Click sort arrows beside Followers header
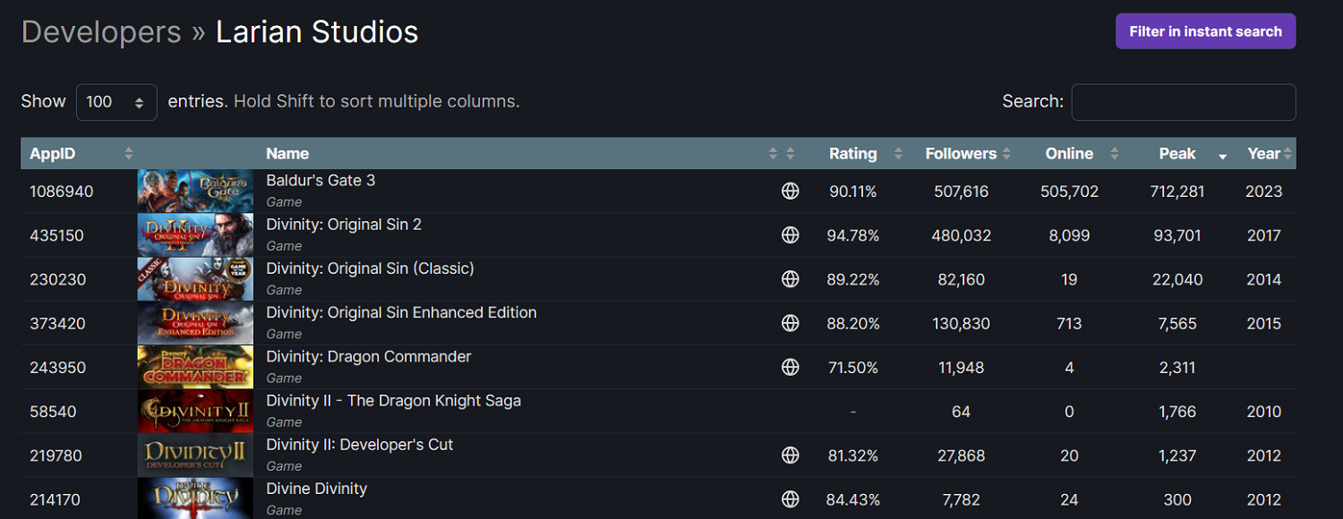The image size is (1343, 519). point(1006,154)
